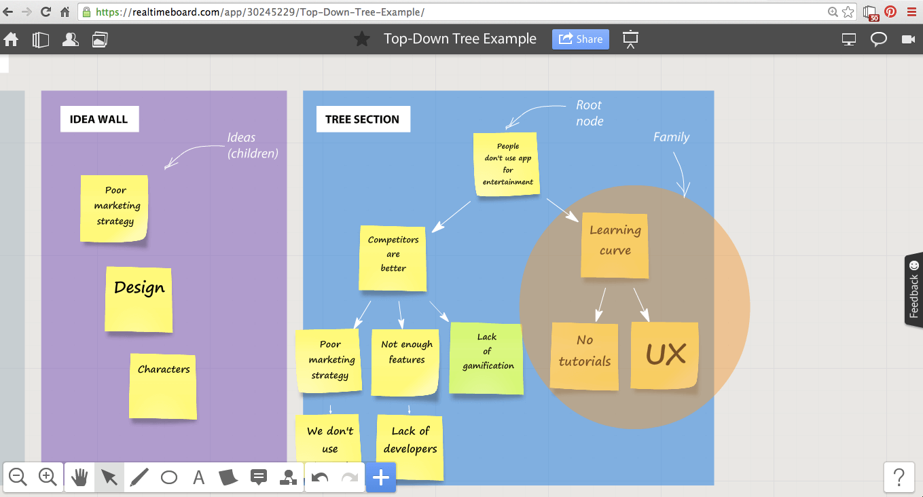The image size is (923, 497).
Task: Open the help question mark button
Action: coord(899,477)
